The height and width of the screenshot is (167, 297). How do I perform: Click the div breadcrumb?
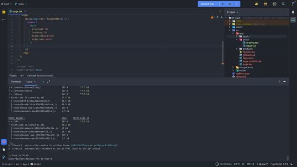22,76
